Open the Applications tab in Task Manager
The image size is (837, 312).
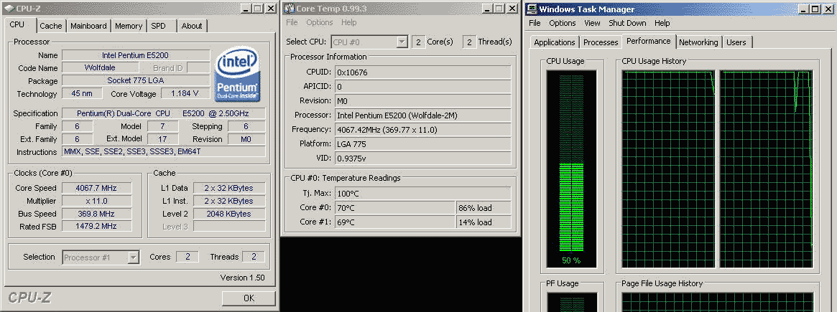coord(555,42)
